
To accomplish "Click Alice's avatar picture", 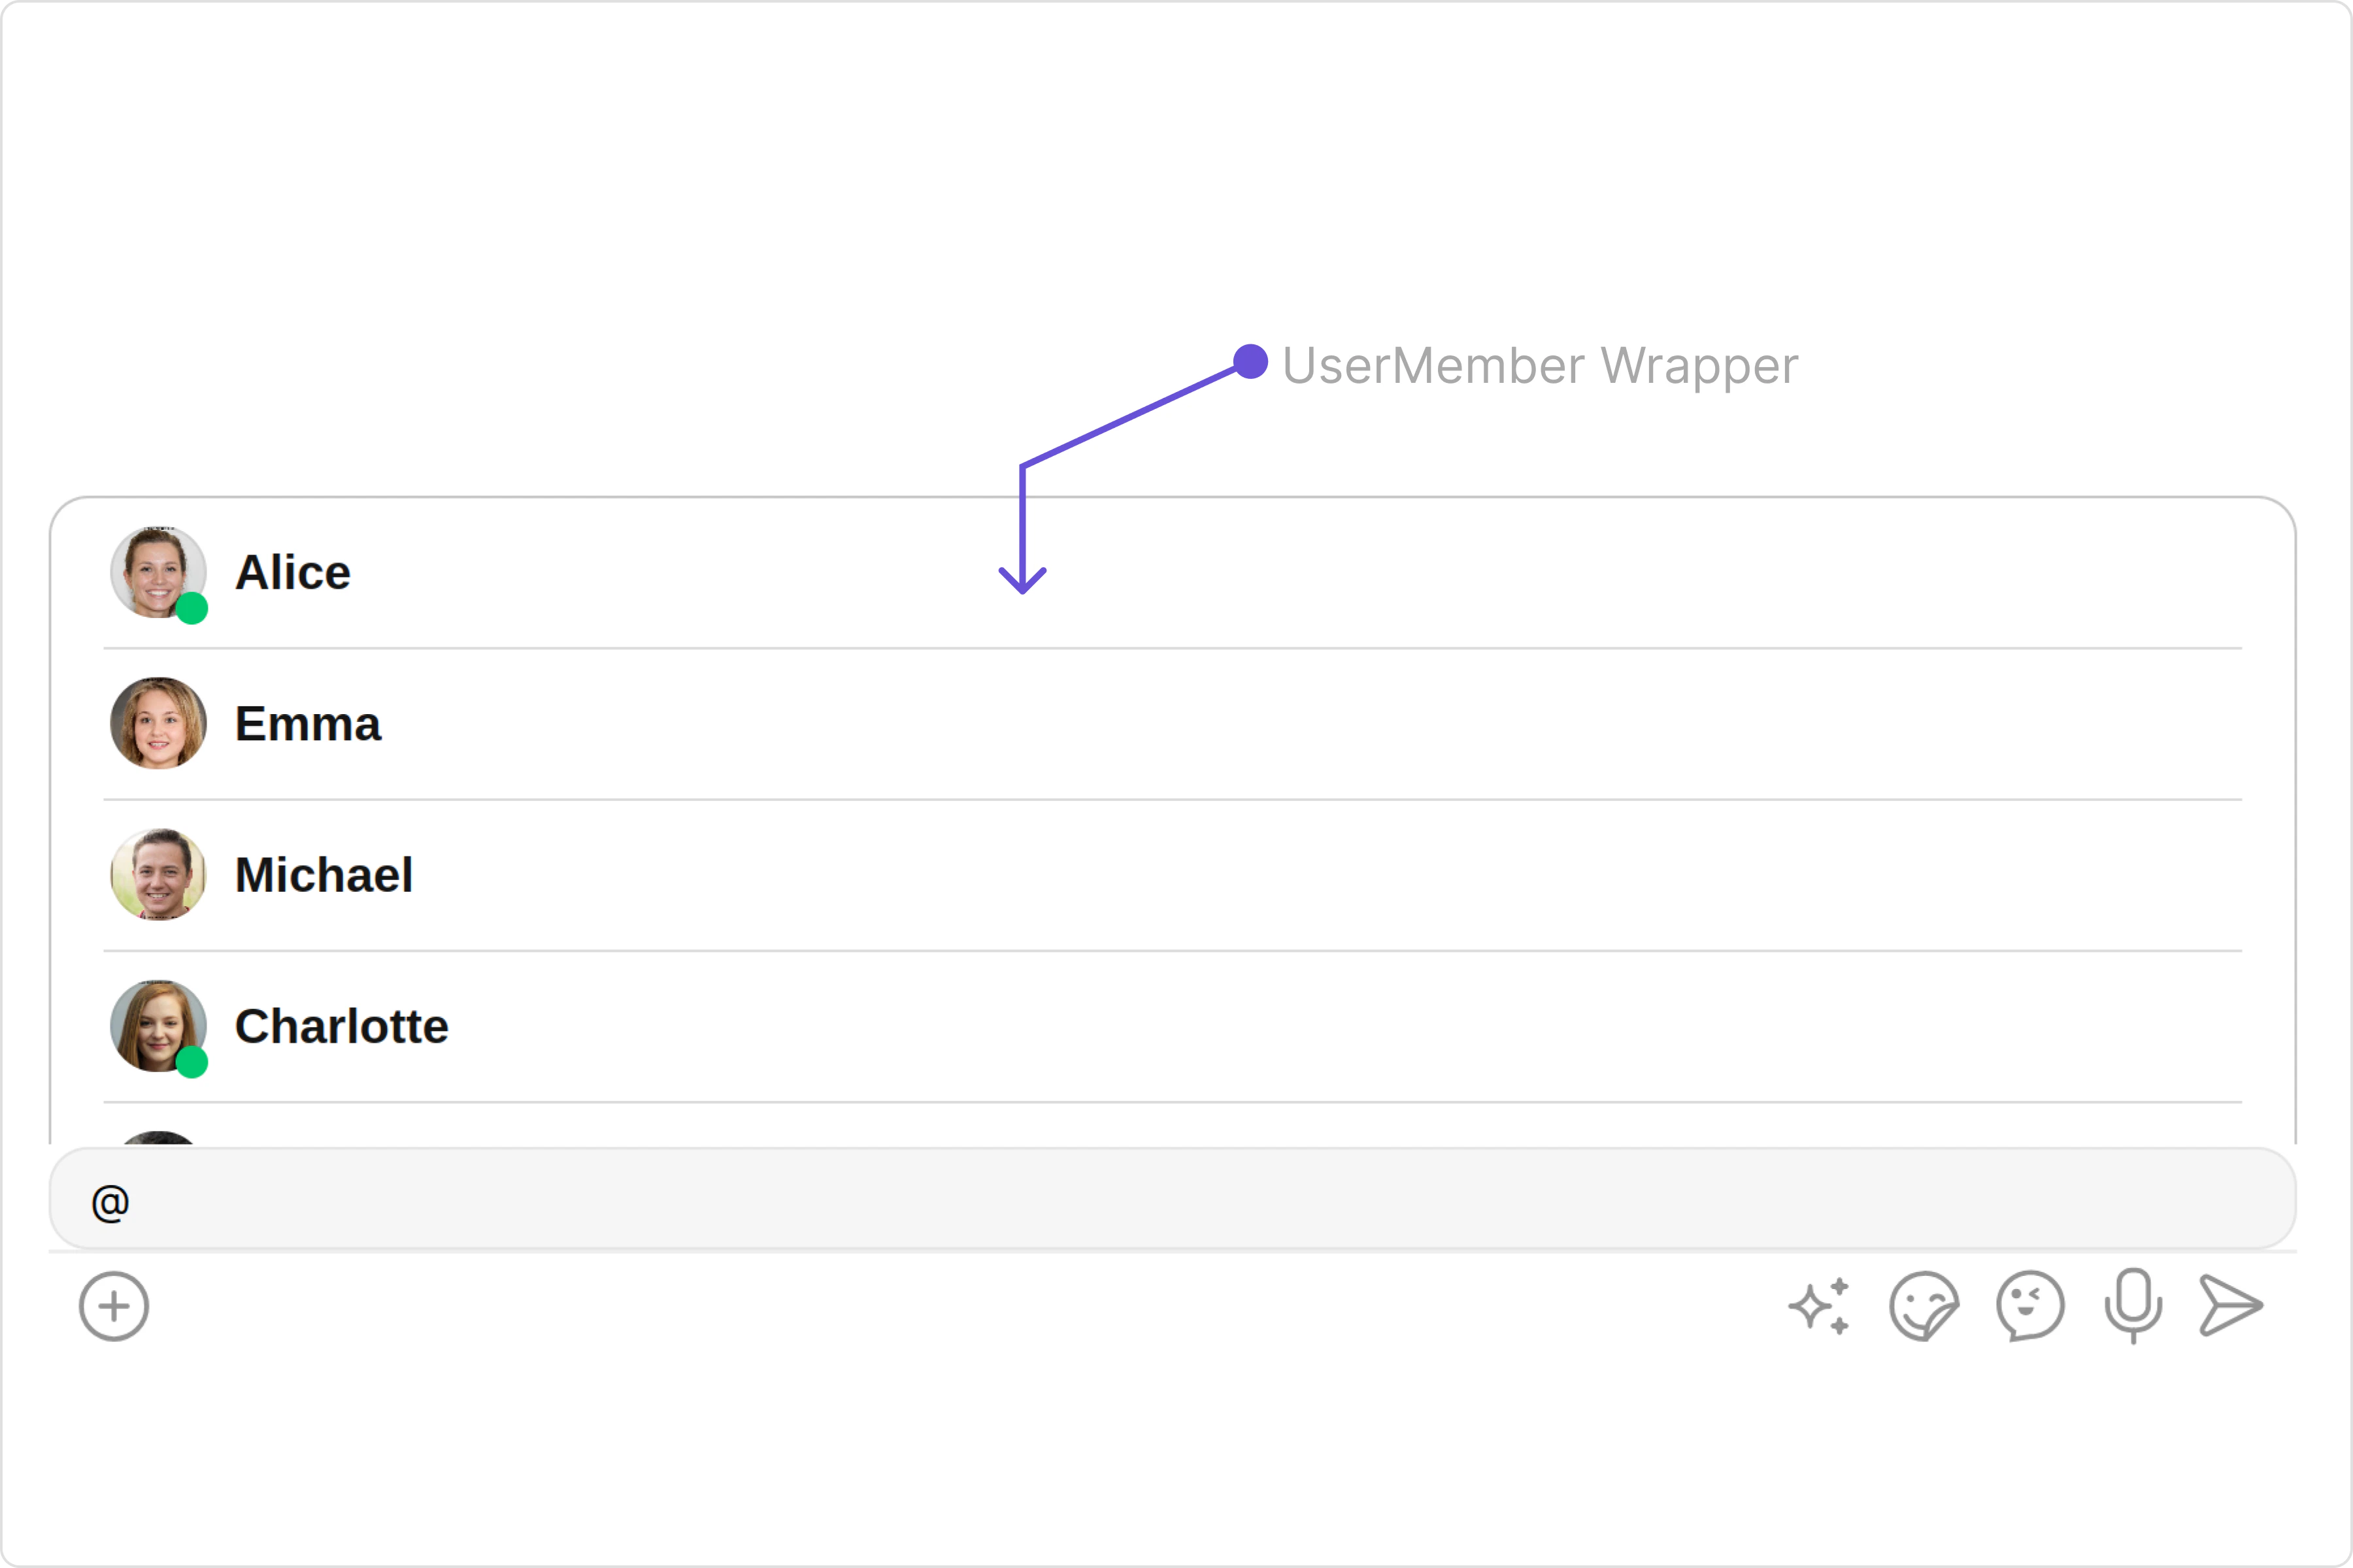I will [x=157, y=571].
